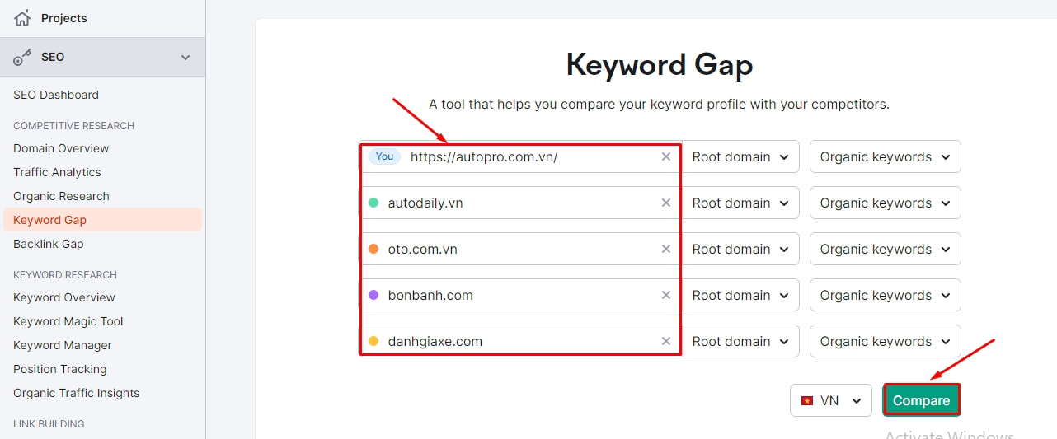The width and height of the screenshot is (1057, 439).
Task: Clear the autodaily.vn domain field
Action: [x=666, y=203]
